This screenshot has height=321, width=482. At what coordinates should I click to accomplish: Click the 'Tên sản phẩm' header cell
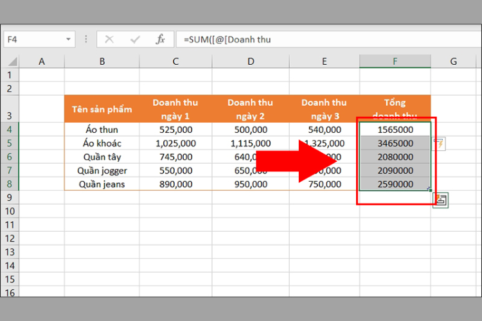click(x=102, y=109)
